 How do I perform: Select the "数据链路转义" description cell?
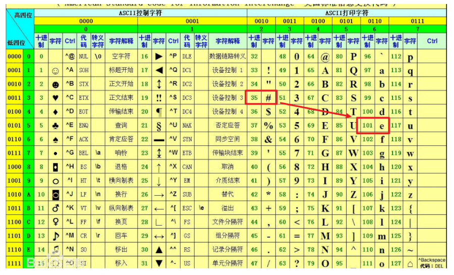click(x=228, y=56)
